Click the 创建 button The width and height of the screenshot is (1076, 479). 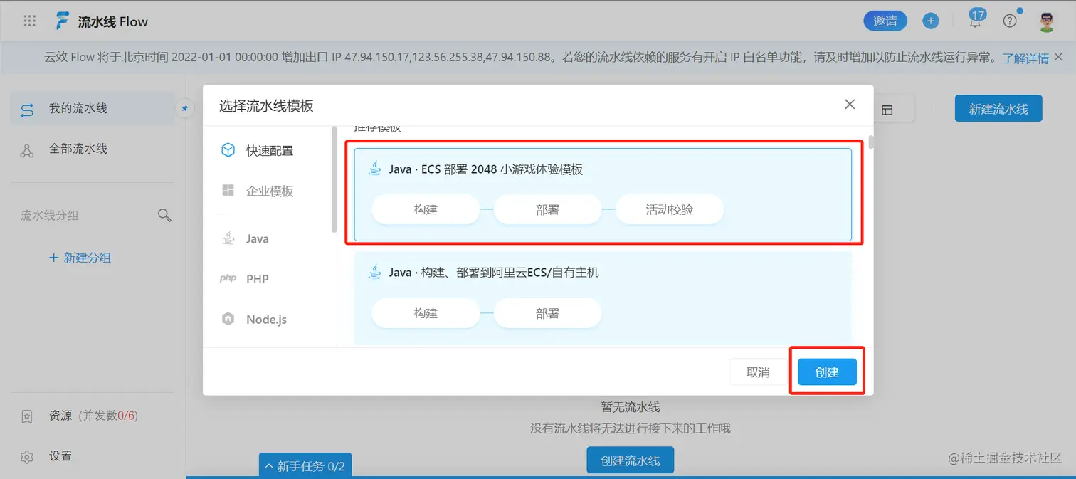coord(827,372)
